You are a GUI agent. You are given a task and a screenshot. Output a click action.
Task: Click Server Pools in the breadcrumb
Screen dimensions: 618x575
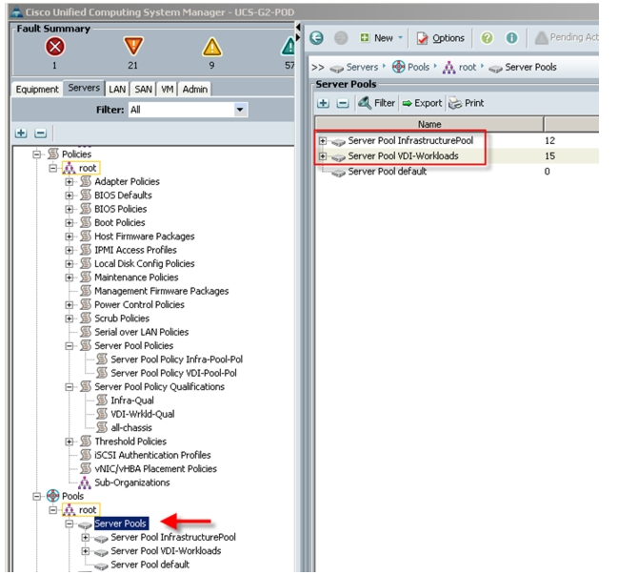click(x=530, y=68)
